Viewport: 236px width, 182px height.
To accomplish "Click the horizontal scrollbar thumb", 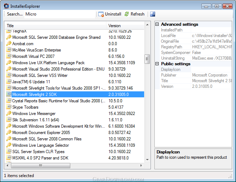I will click(x=41, y=165).
